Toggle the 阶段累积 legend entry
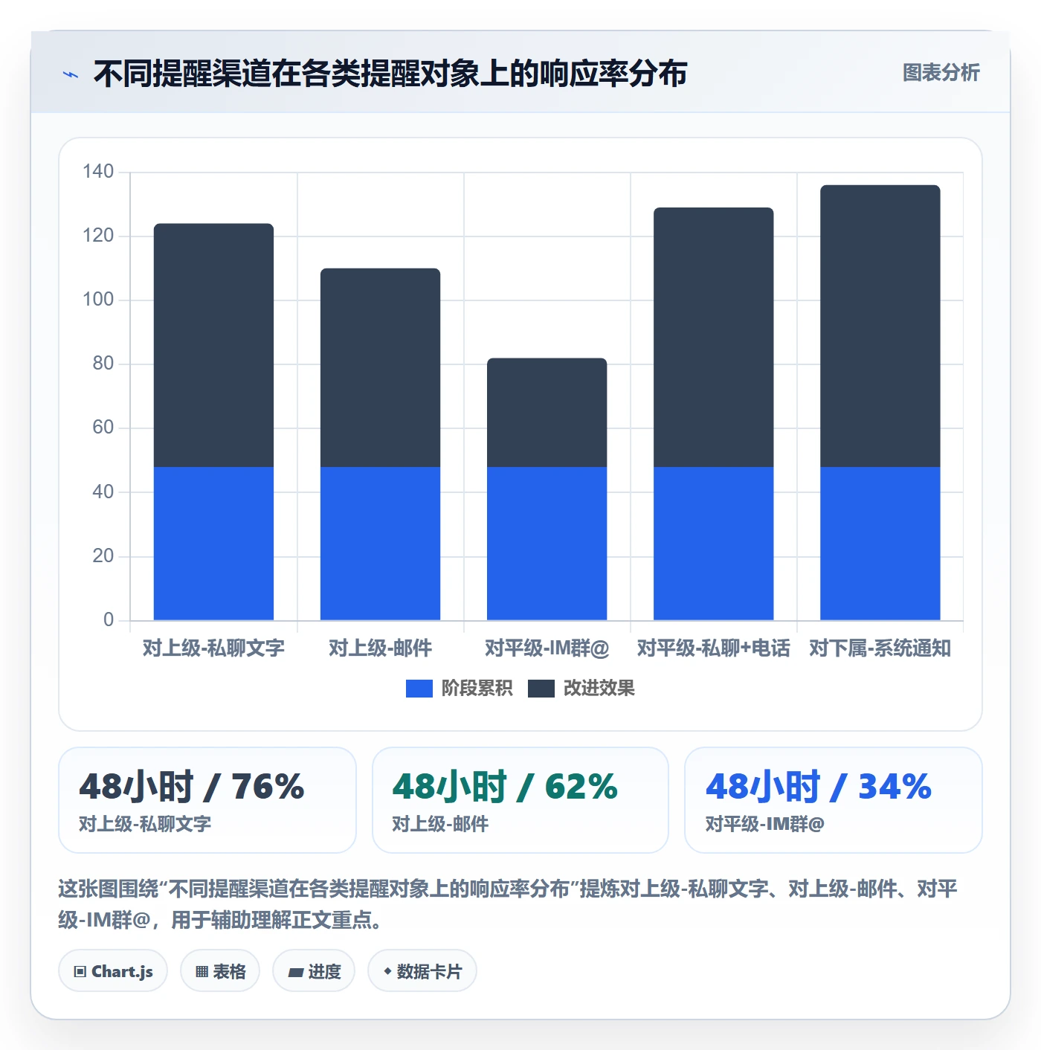 (459, 689)
